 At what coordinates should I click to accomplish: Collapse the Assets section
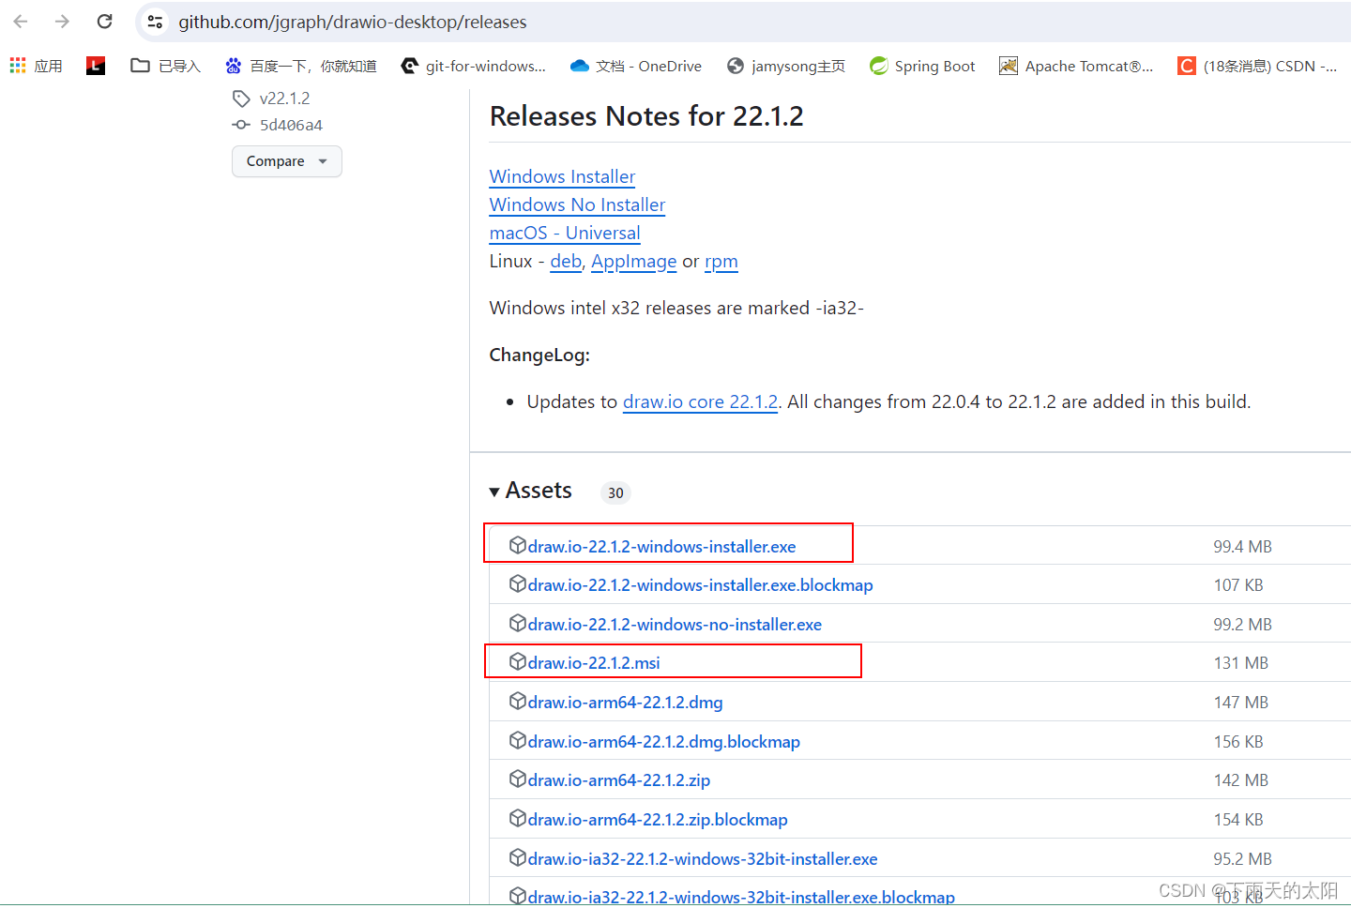point(531,491)
